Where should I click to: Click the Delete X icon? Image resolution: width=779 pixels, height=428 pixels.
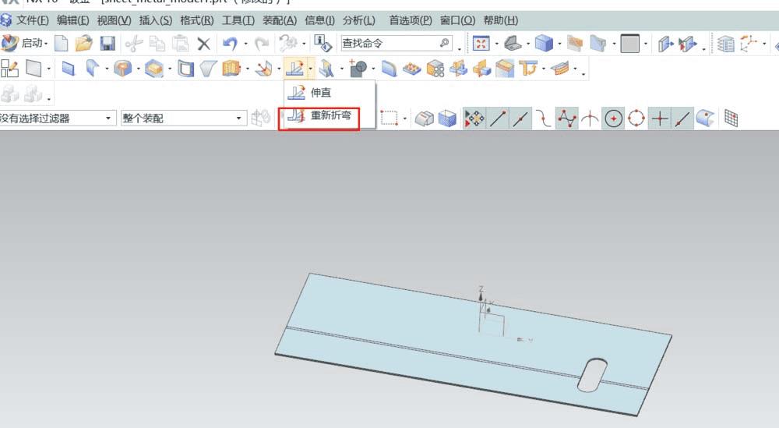pyautogui.click(x=203, y=44)
